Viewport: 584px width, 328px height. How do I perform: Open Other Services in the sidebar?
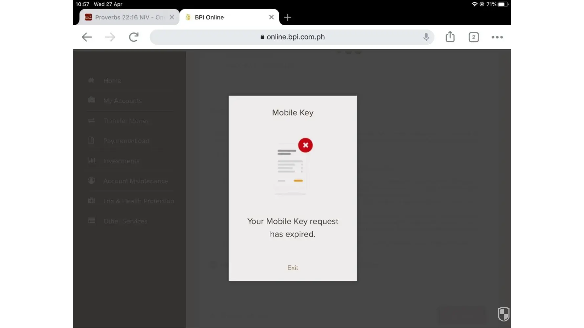point(125,221)
